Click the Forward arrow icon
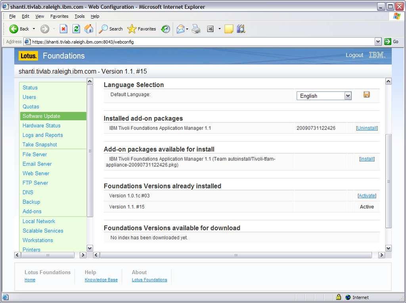Screen dimensions: 406x303 click(44, 29)
